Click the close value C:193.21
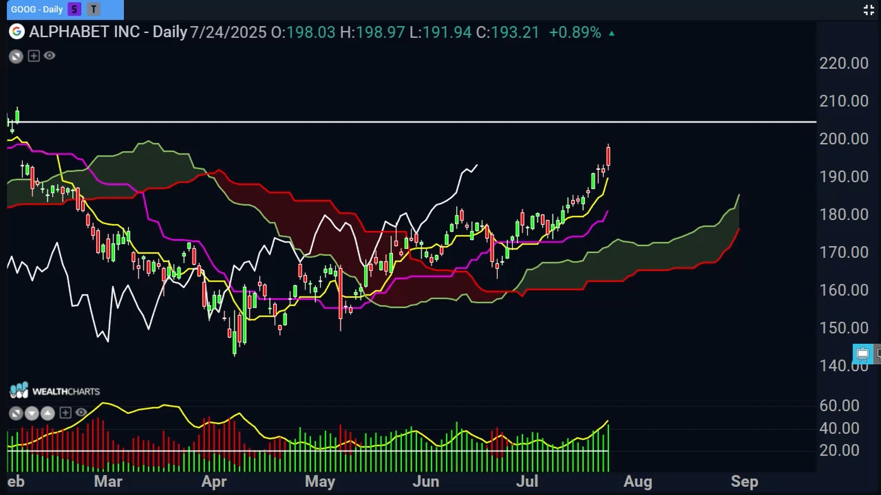The image size is (881, 495). point(507,33)
